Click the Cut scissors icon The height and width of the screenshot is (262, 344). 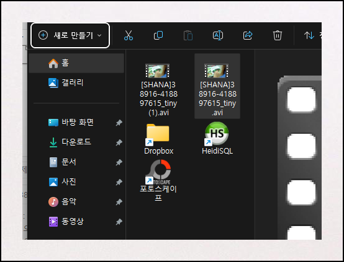point(129,35)
